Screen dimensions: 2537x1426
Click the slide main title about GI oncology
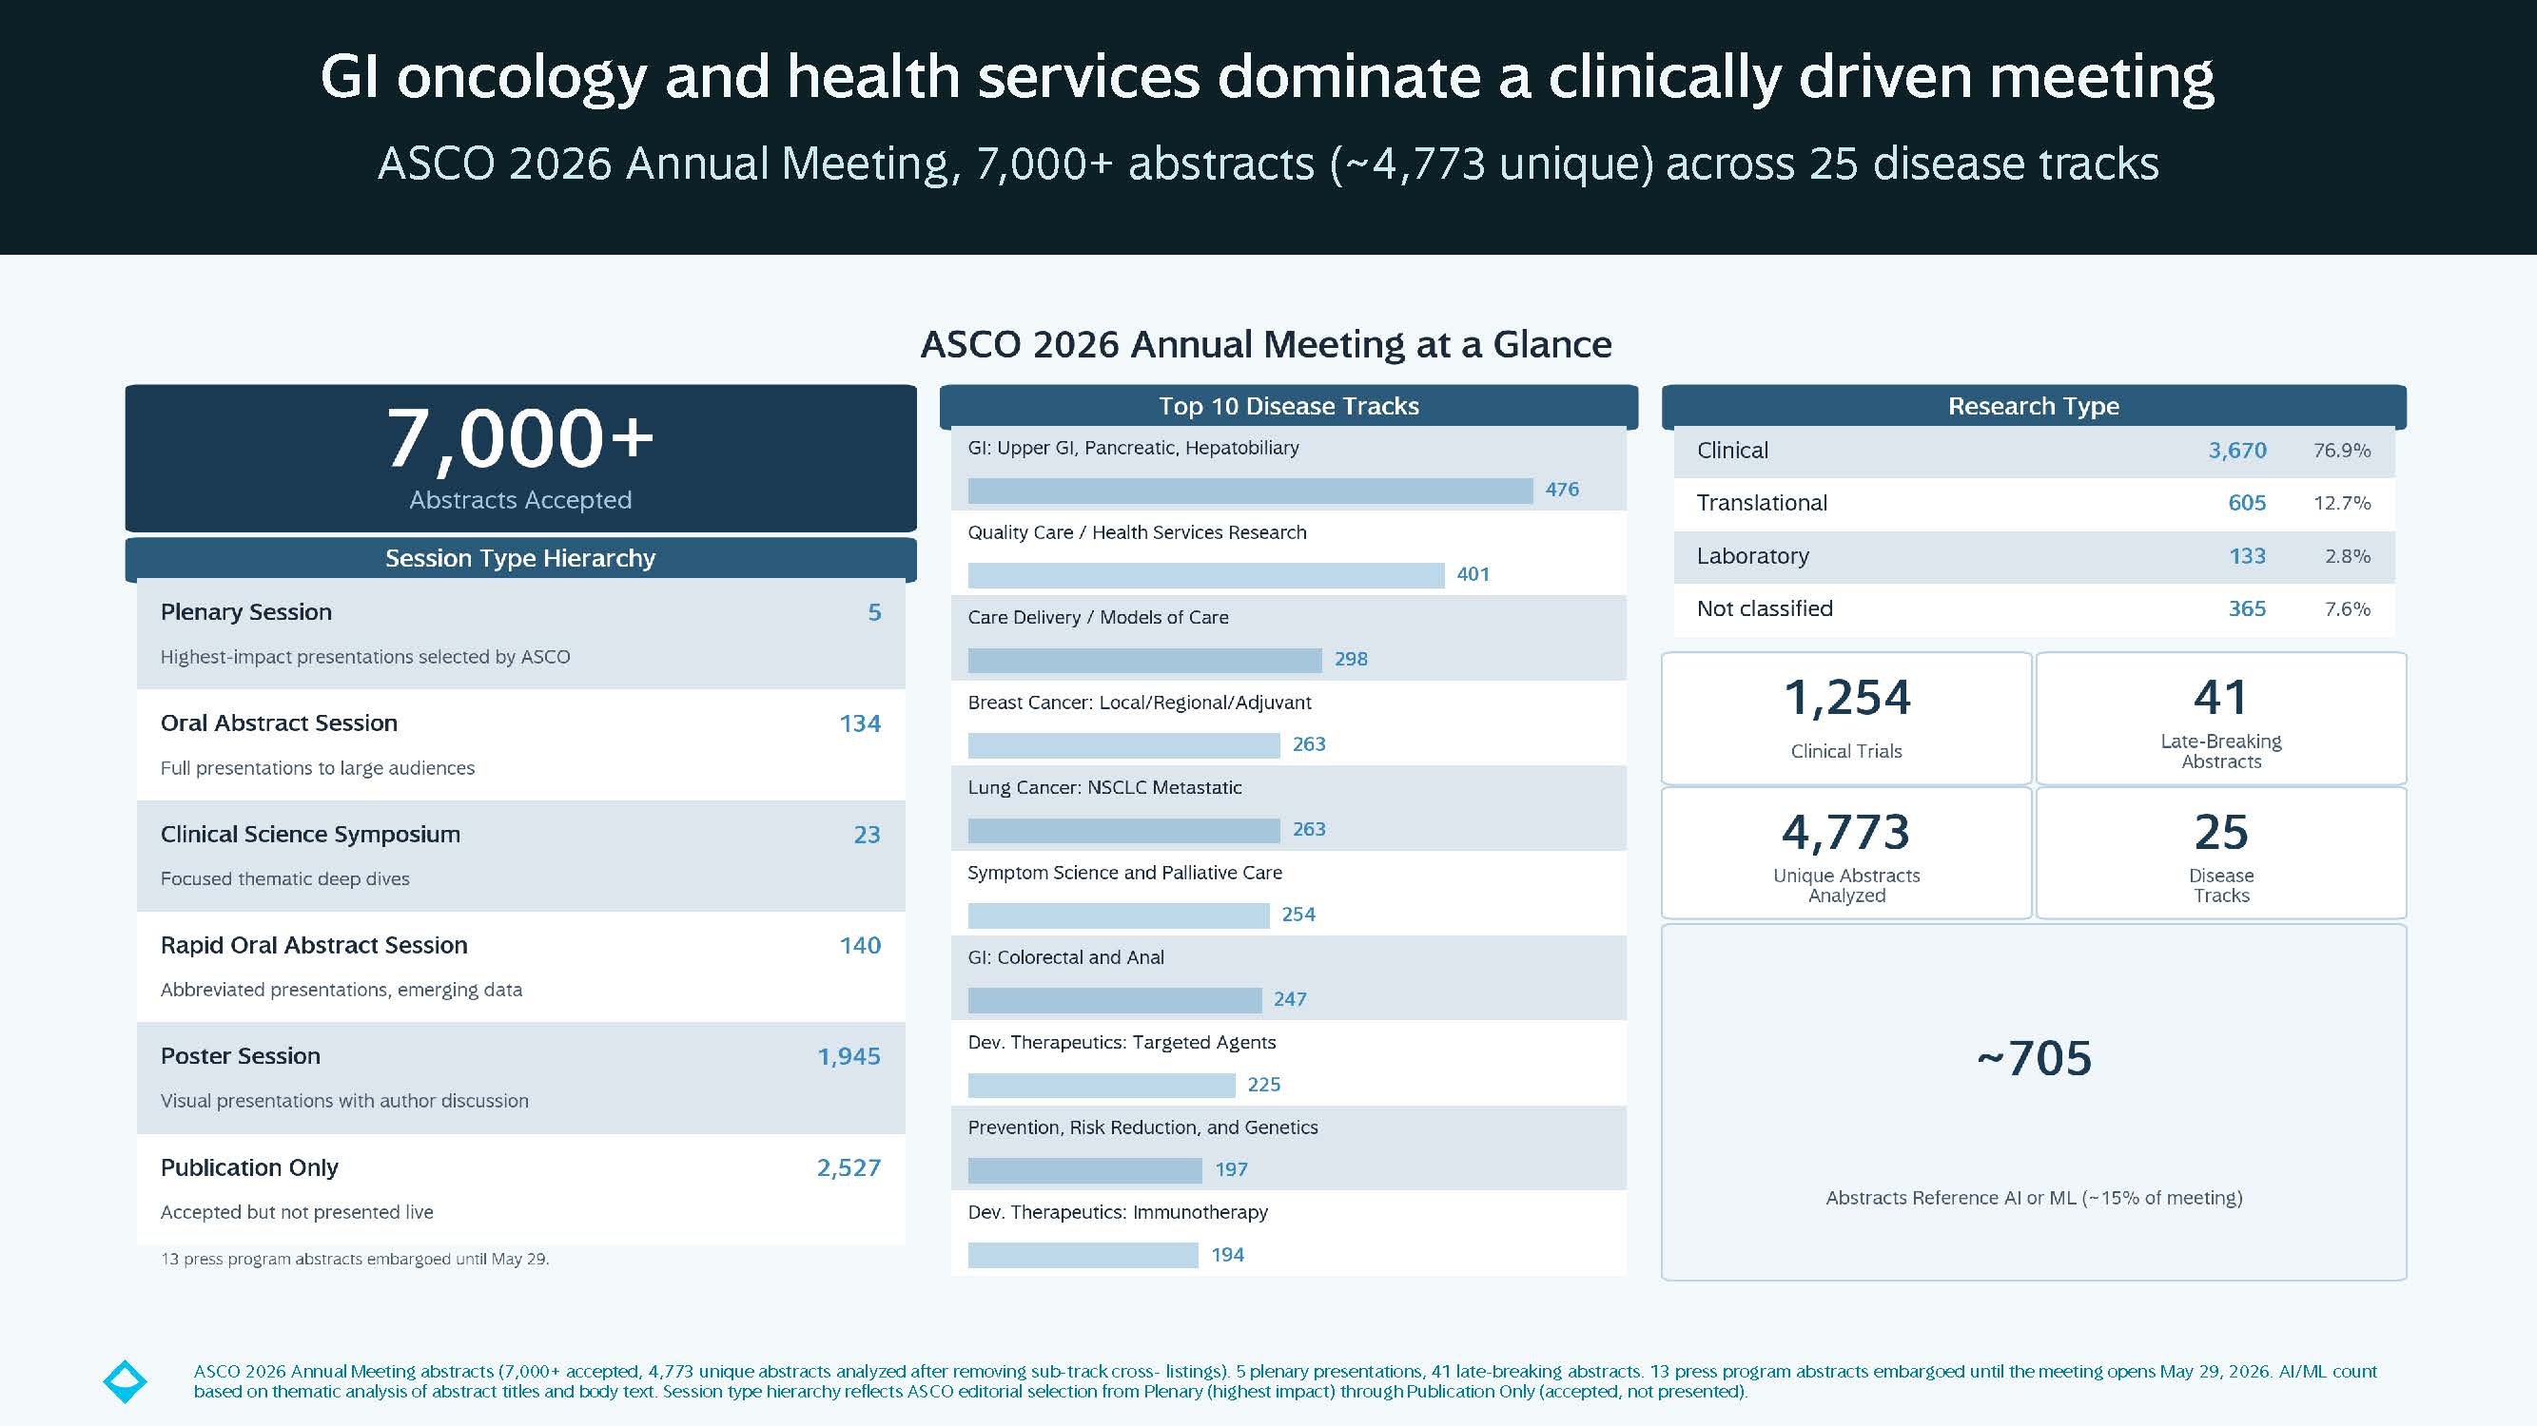point(1267,77)
